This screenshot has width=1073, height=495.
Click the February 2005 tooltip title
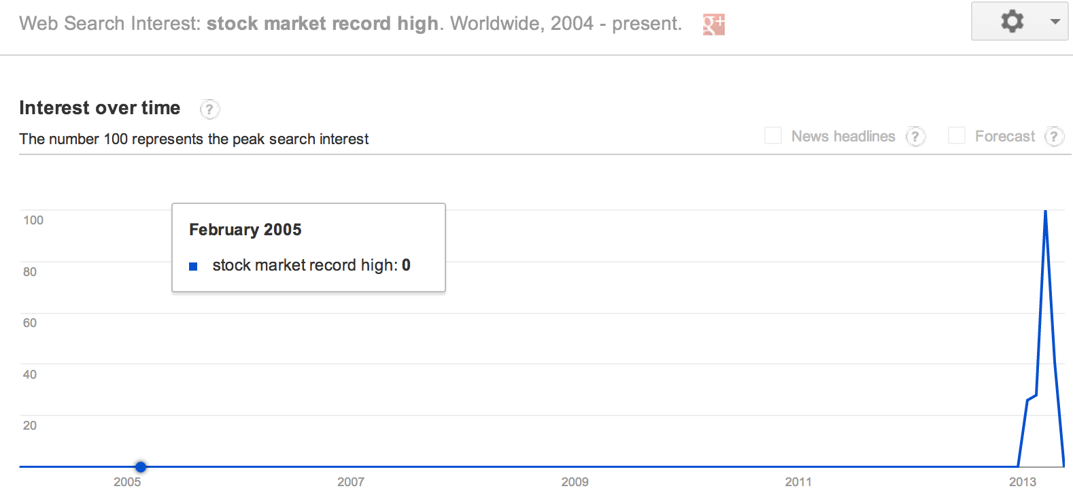point(245,230)
